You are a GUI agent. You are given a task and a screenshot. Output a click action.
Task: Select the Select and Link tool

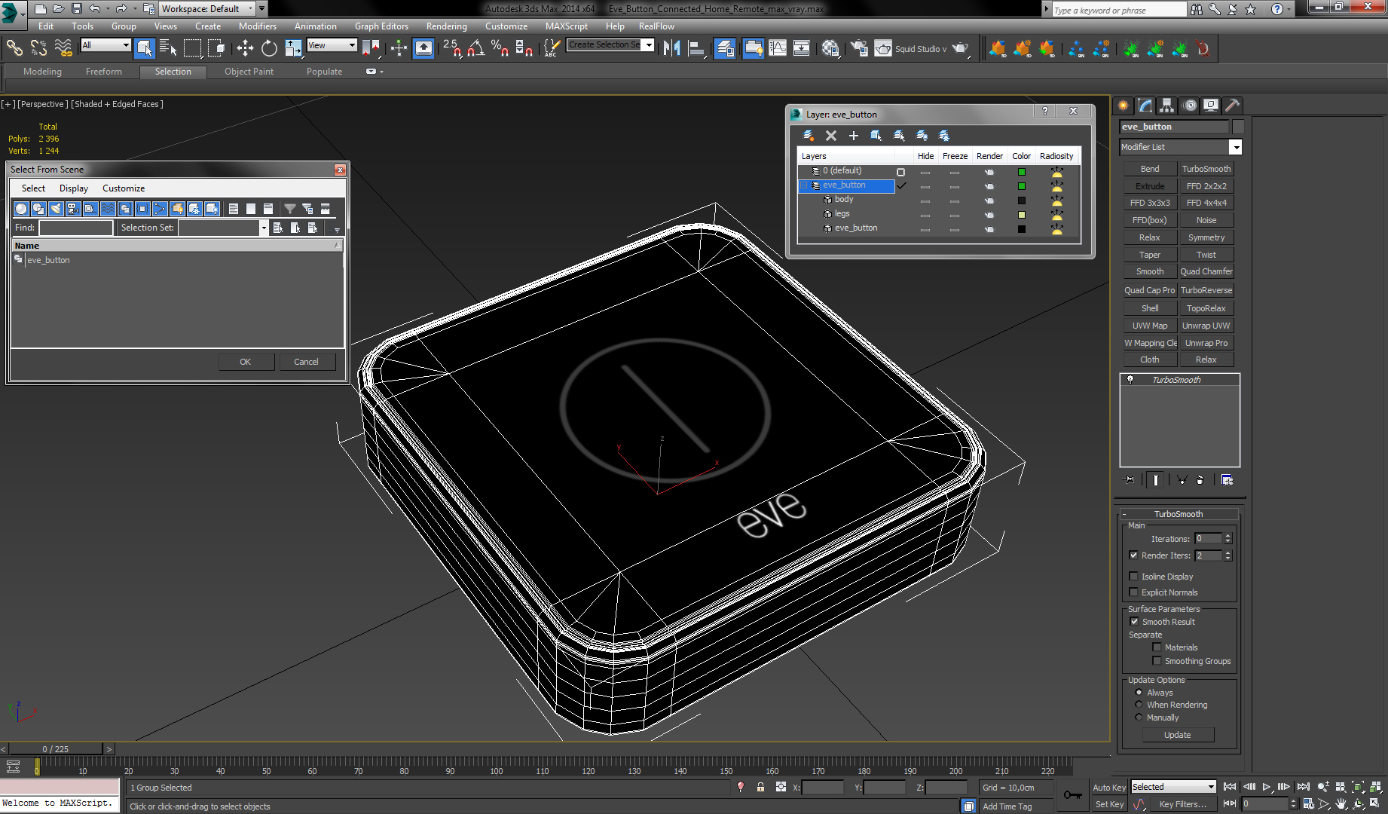[x=14, y=48]
